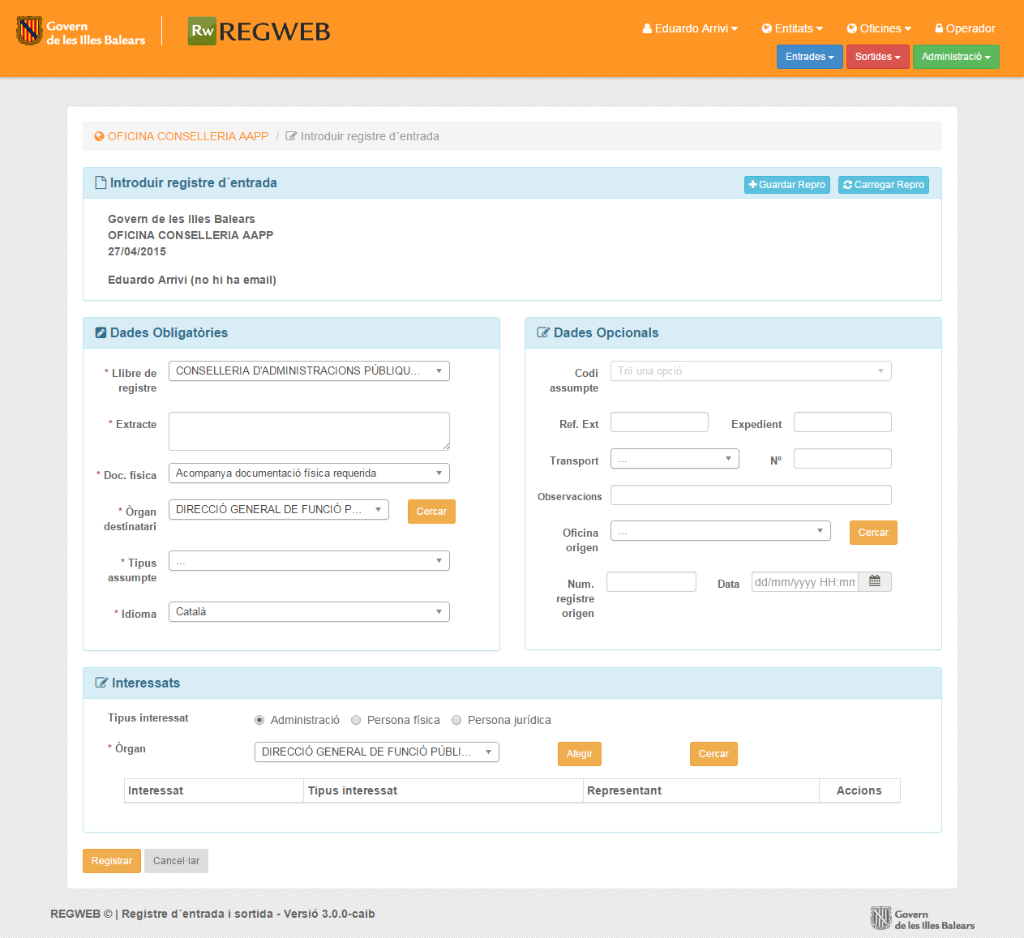Expand the Llibre de registre dropdown

point(309,370)
